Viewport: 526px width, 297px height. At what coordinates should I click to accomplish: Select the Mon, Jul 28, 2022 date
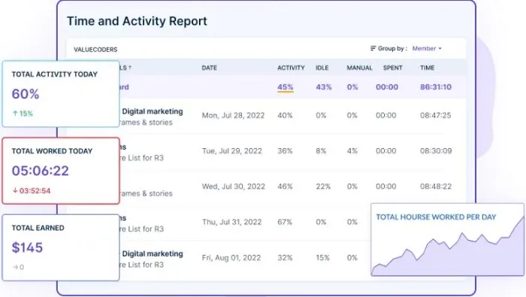coord(233,116)
